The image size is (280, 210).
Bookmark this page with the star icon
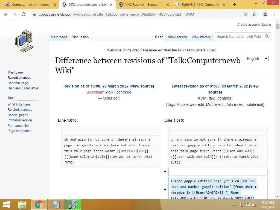[x=254, y=14]
